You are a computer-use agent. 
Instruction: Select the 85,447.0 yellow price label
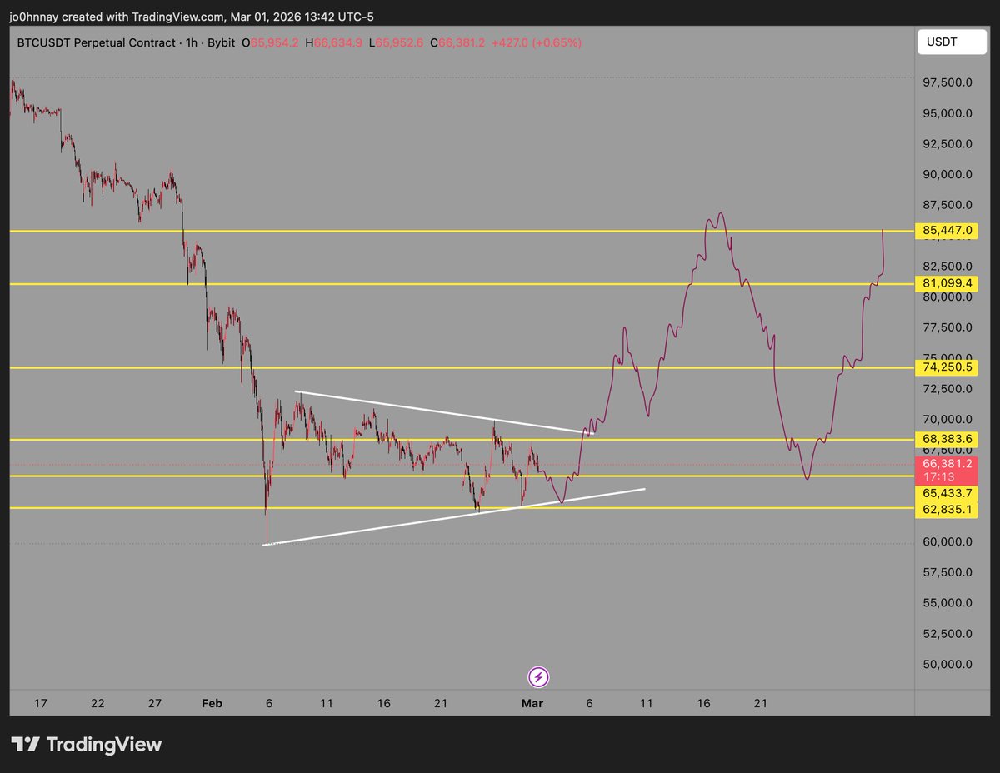[x=948, y=231]
